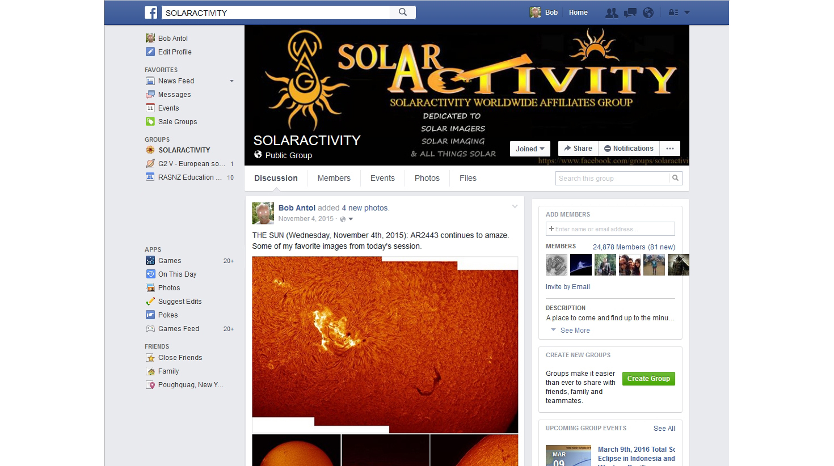This screenshot has width=834, height=466.
Task: Click the post author's profile thumbnail
Action: [263, 213]
